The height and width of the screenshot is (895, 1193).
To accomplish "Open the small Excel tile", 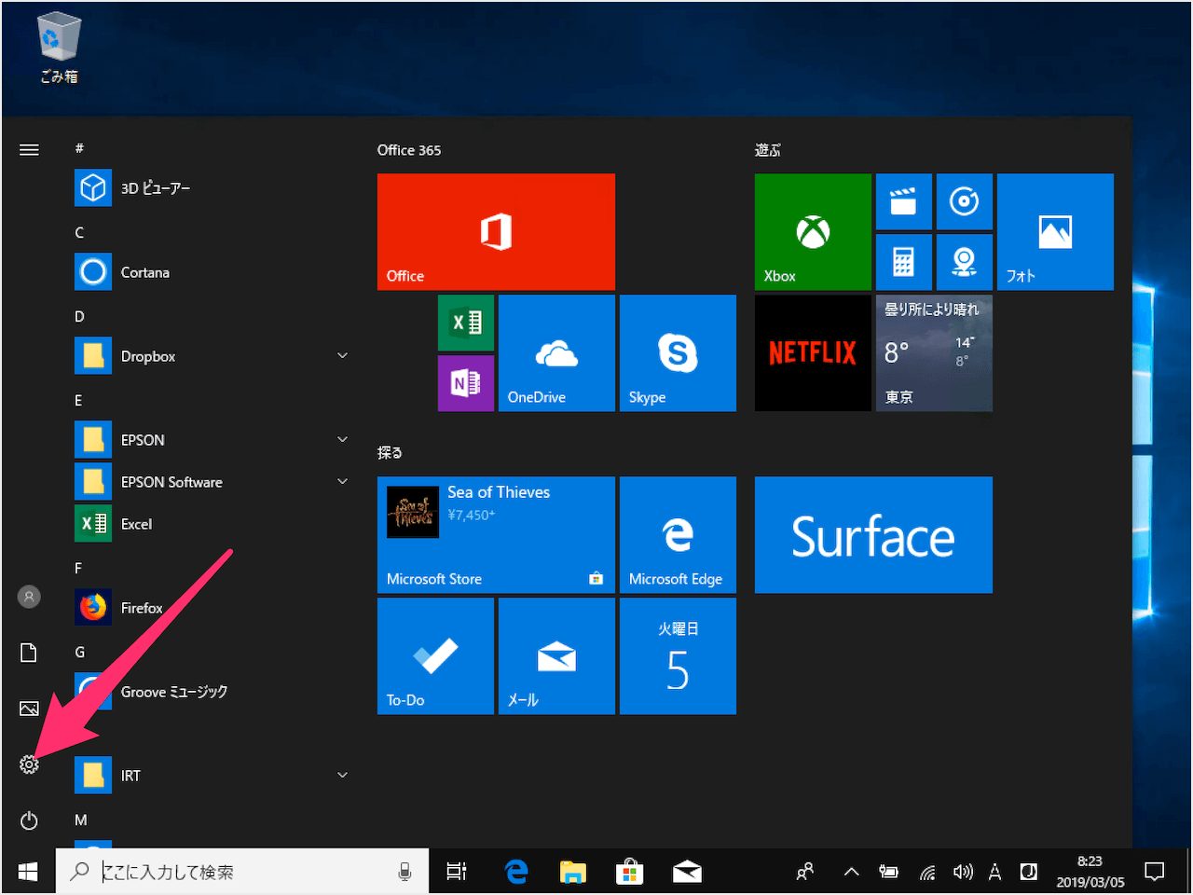I will [x=466, y=323].
